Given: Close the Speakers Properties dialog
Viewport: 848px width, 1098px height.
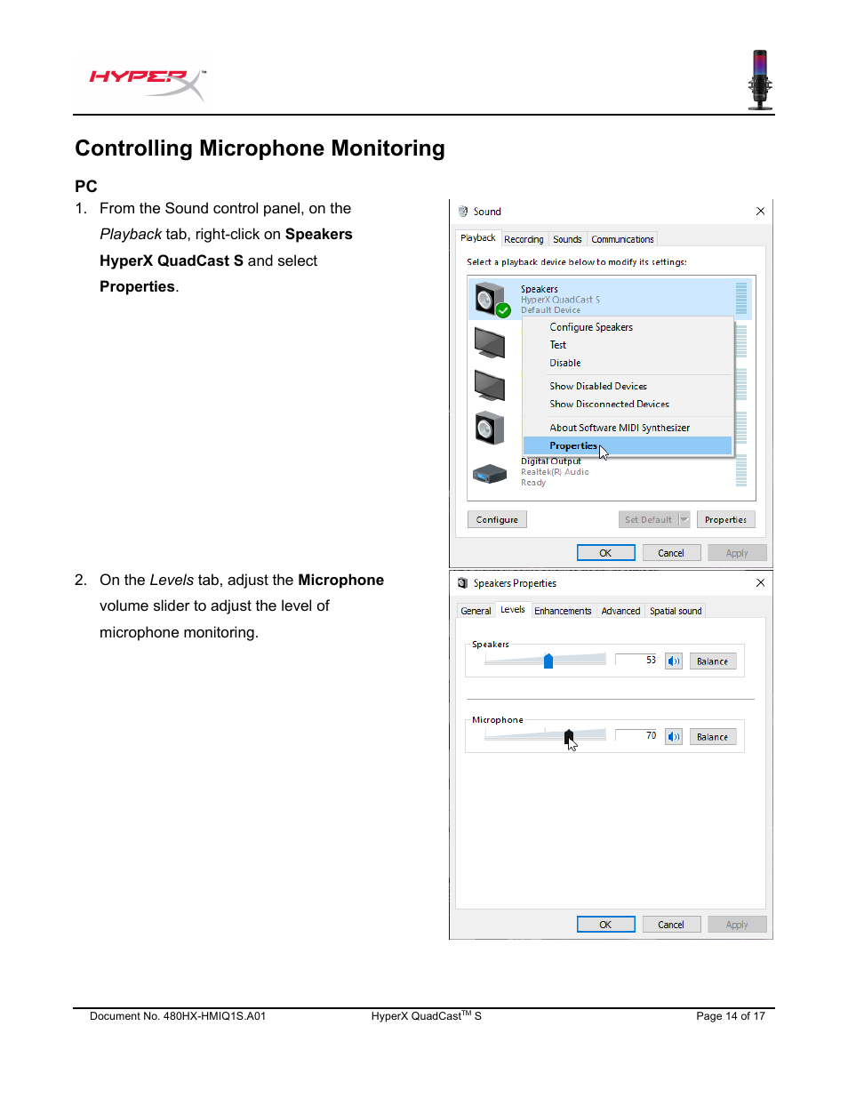Looking at the screenshot, I should pos(760,583).
